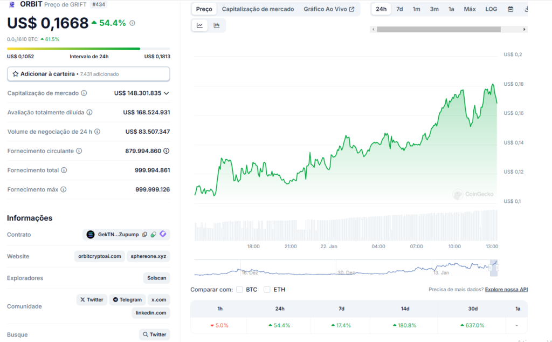Image resolution: width=552 pixels, height=342 pixels.
Task: Enable the BTC comparison checkbox
Action: coord(239,290)
